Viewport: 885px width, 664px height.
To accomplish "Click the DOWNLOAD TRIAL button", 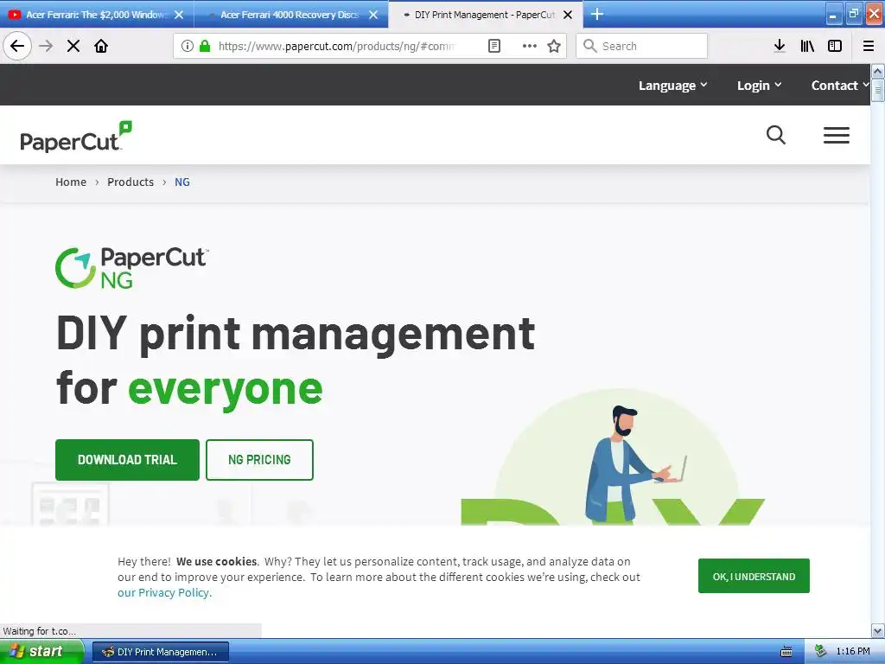I will coord(128,460).
